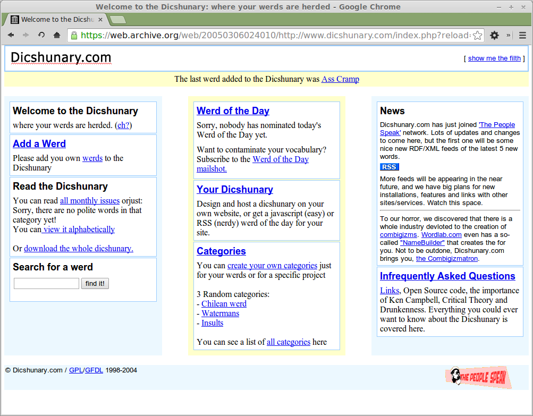Click the RSS feed badge
This screenshot has height=416, width=533.
pos(389,167)
